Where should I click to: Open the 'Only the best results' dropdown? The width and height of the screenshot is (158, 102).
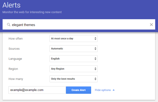73,79
